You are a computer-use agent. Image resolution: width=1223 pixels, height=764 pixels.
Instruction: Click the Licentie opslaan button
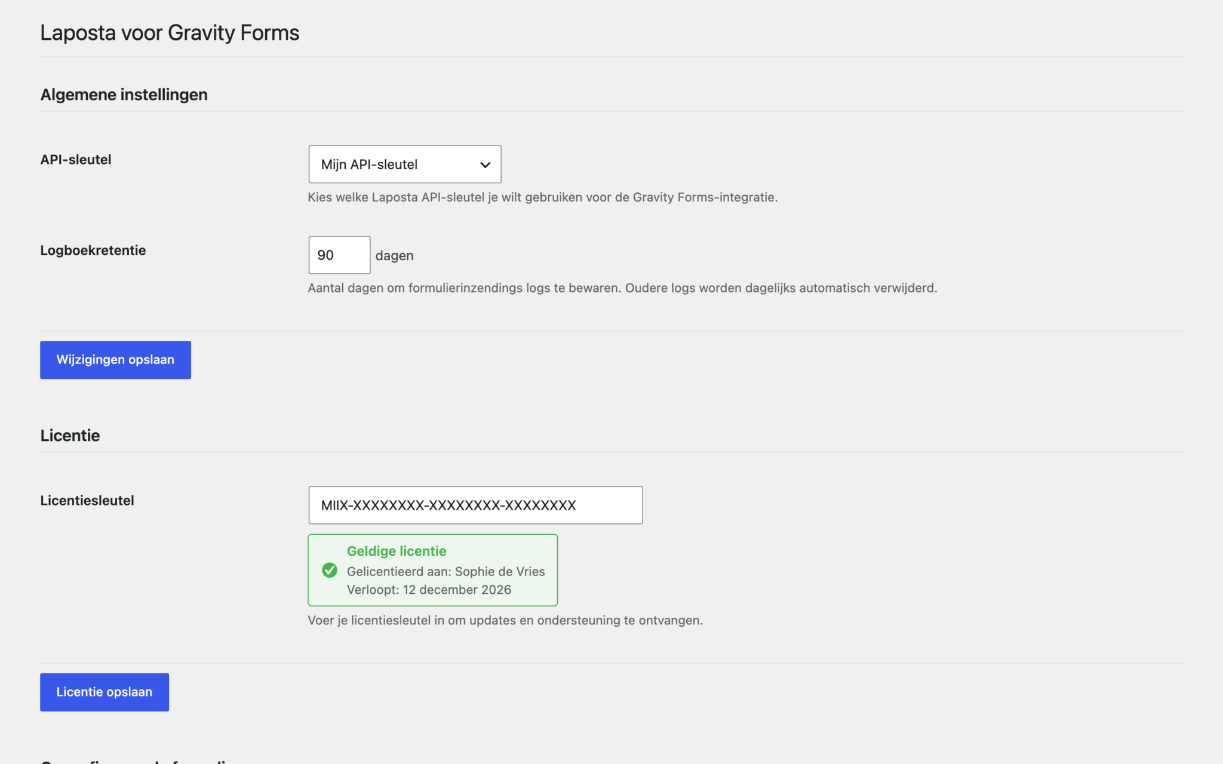105,692
